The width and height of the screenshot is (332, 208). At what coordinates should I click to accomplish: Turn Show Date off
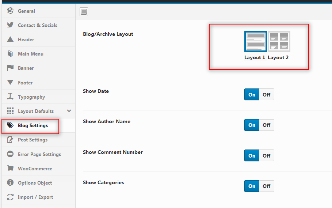266,94
